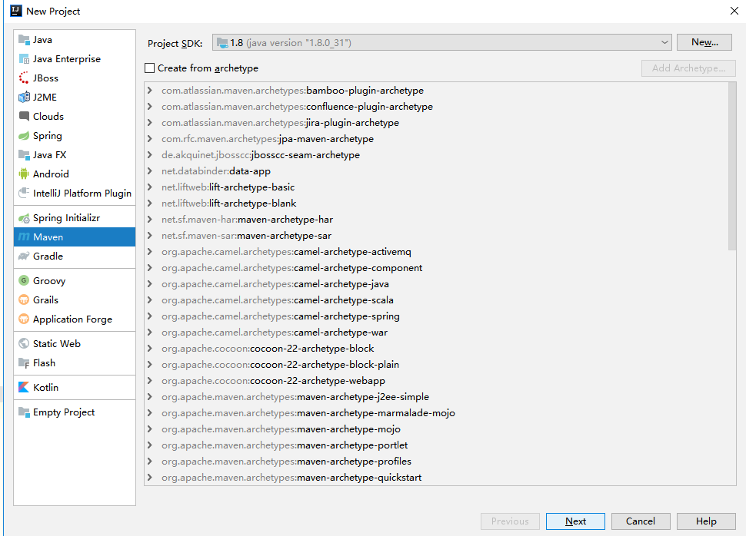The width and height of the screenshot is (746, 536).
Task: Click the Cancel button
Action: click(641, 521)
